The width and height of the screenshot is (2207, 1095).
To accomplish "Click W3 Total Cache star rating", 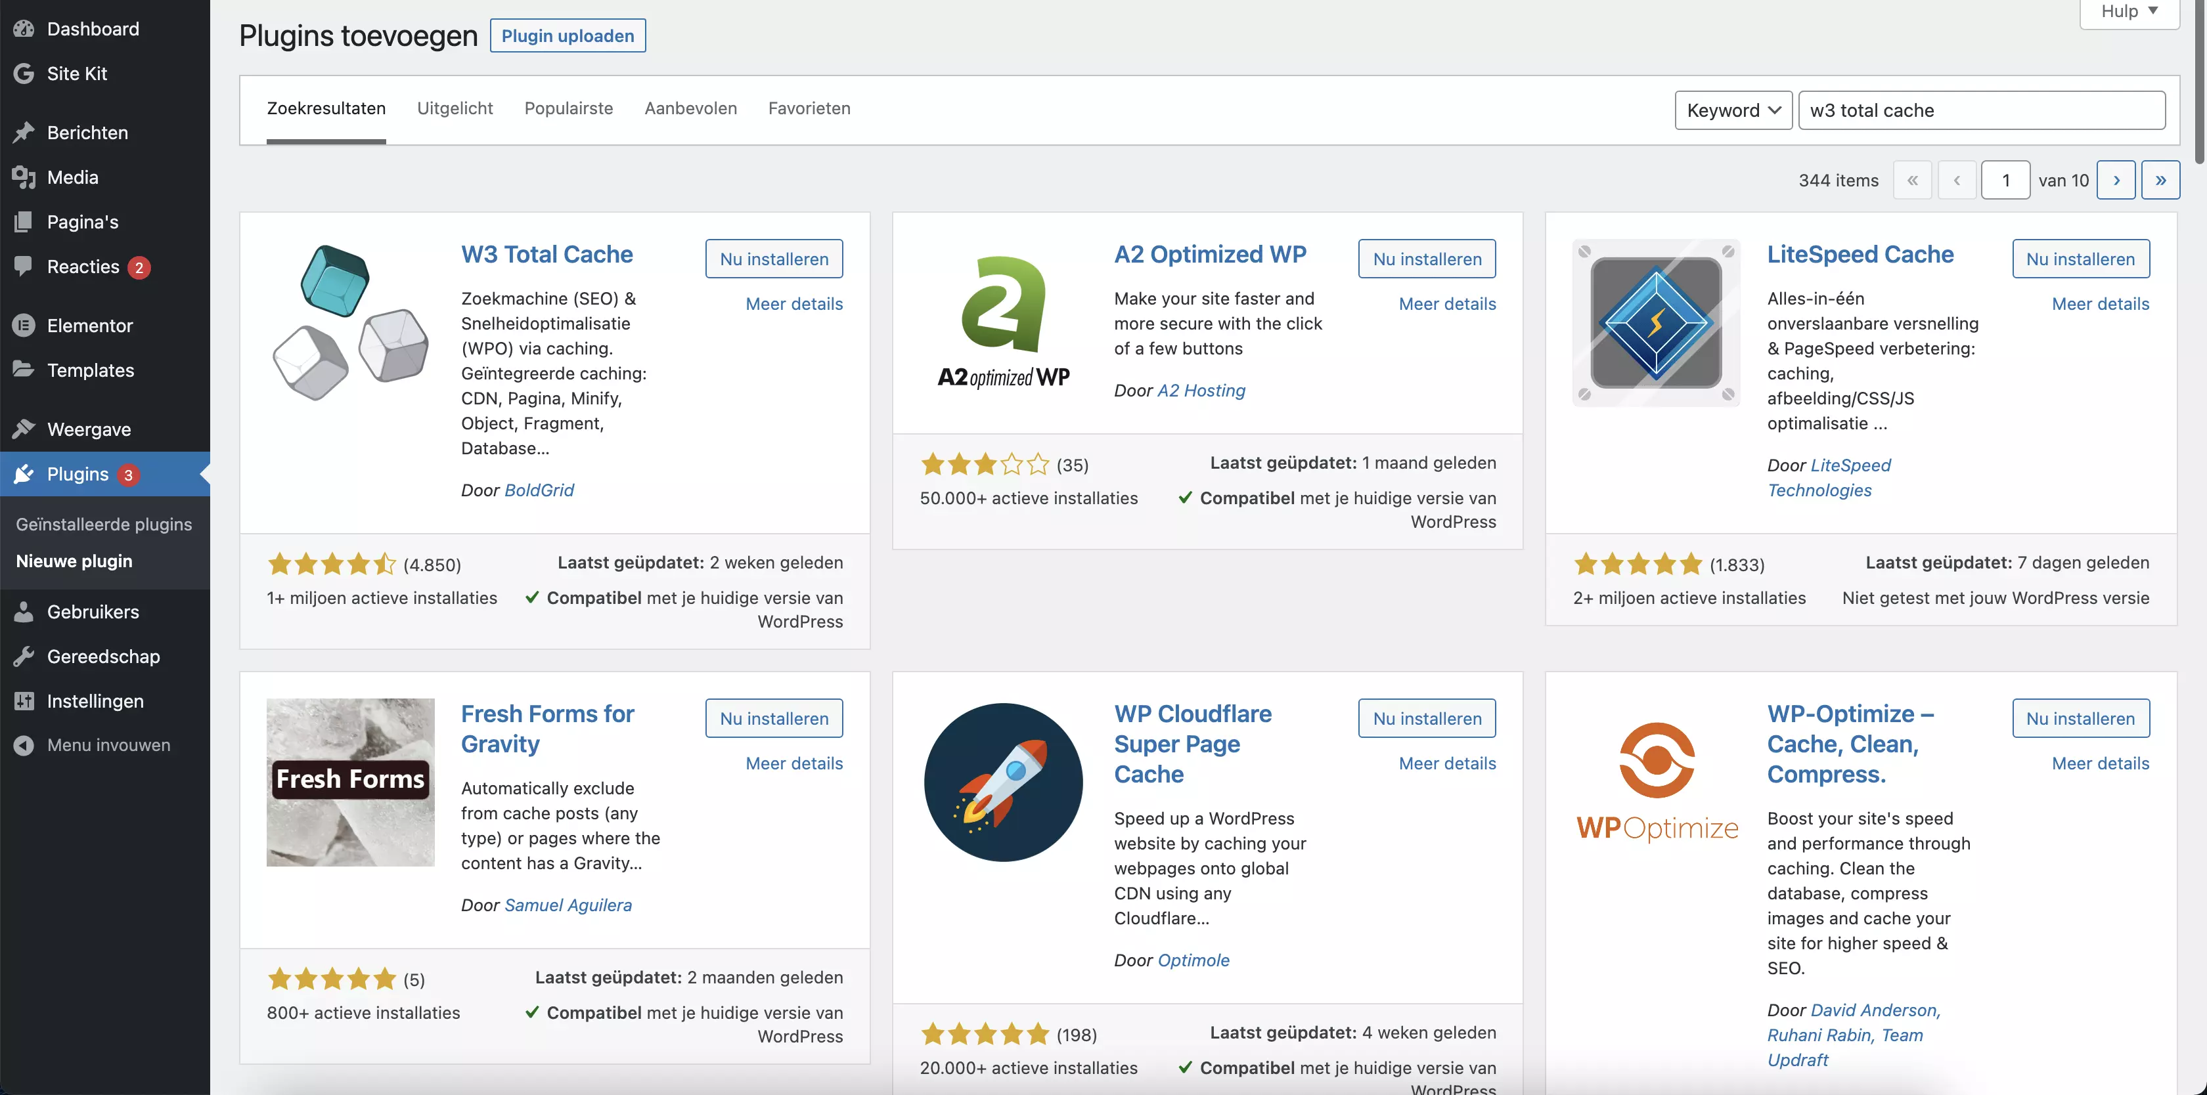I will point(332,564).
